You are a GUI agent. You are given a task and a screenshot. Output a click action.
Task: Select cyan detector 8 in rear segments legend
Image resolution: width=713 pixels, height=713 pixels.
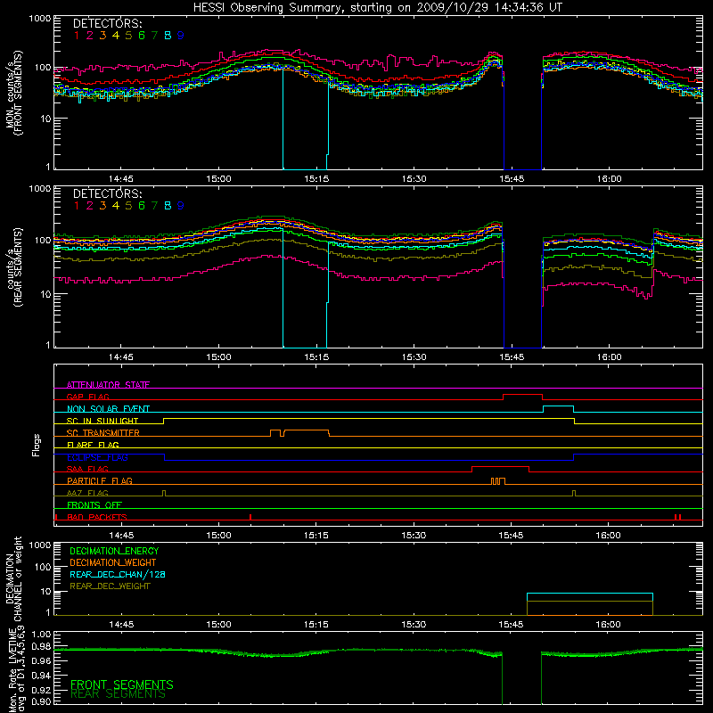pyautogui.click(x=168, y=206)
